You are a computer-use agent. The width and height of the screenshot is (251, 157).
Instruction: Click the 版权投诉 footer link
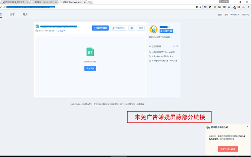[x=140, y=104]
